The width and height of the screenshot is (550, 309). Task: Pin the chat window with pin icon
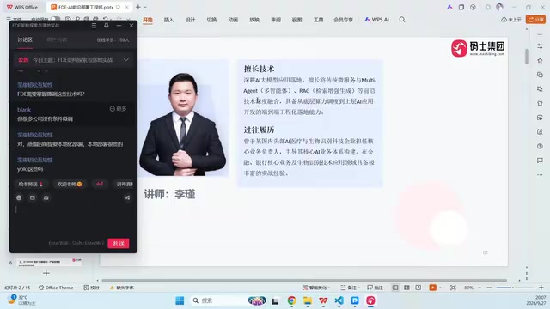coord(107,26)
